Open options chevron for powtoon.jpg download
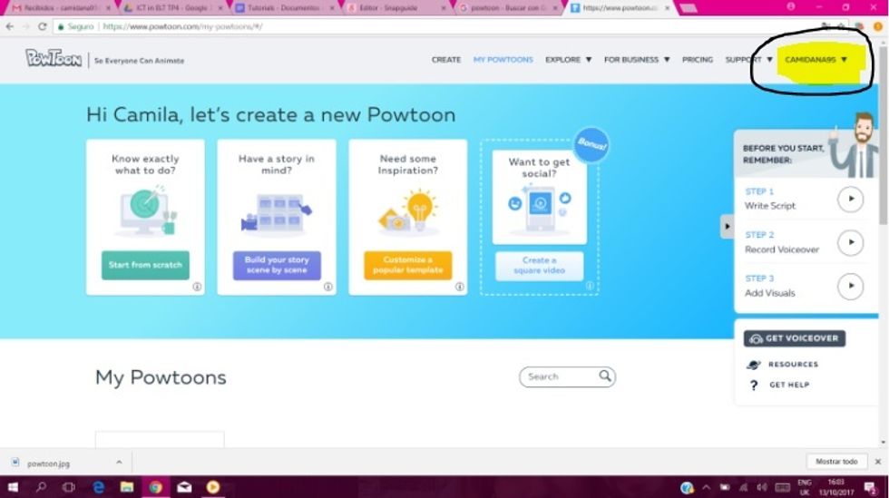 click(119, 463)
